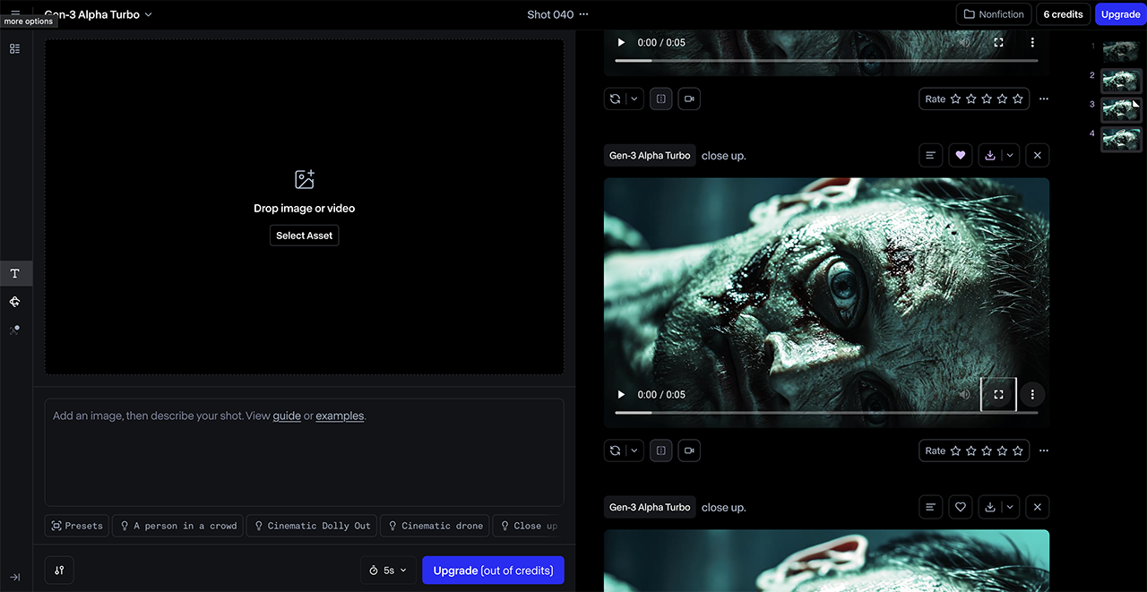Click video camera icon below the topmost video
Image resolution: width=1147 pixels, height=592 pixels.
pyautogui.click(x=689, y=99)
